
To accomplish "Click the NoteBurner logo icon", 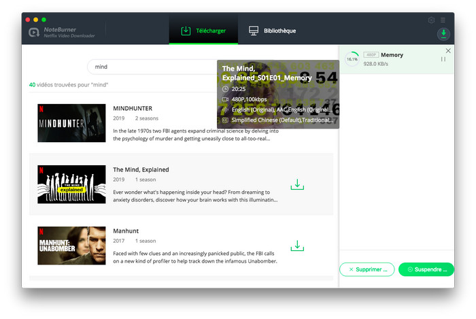I will (x=34, y=33).
